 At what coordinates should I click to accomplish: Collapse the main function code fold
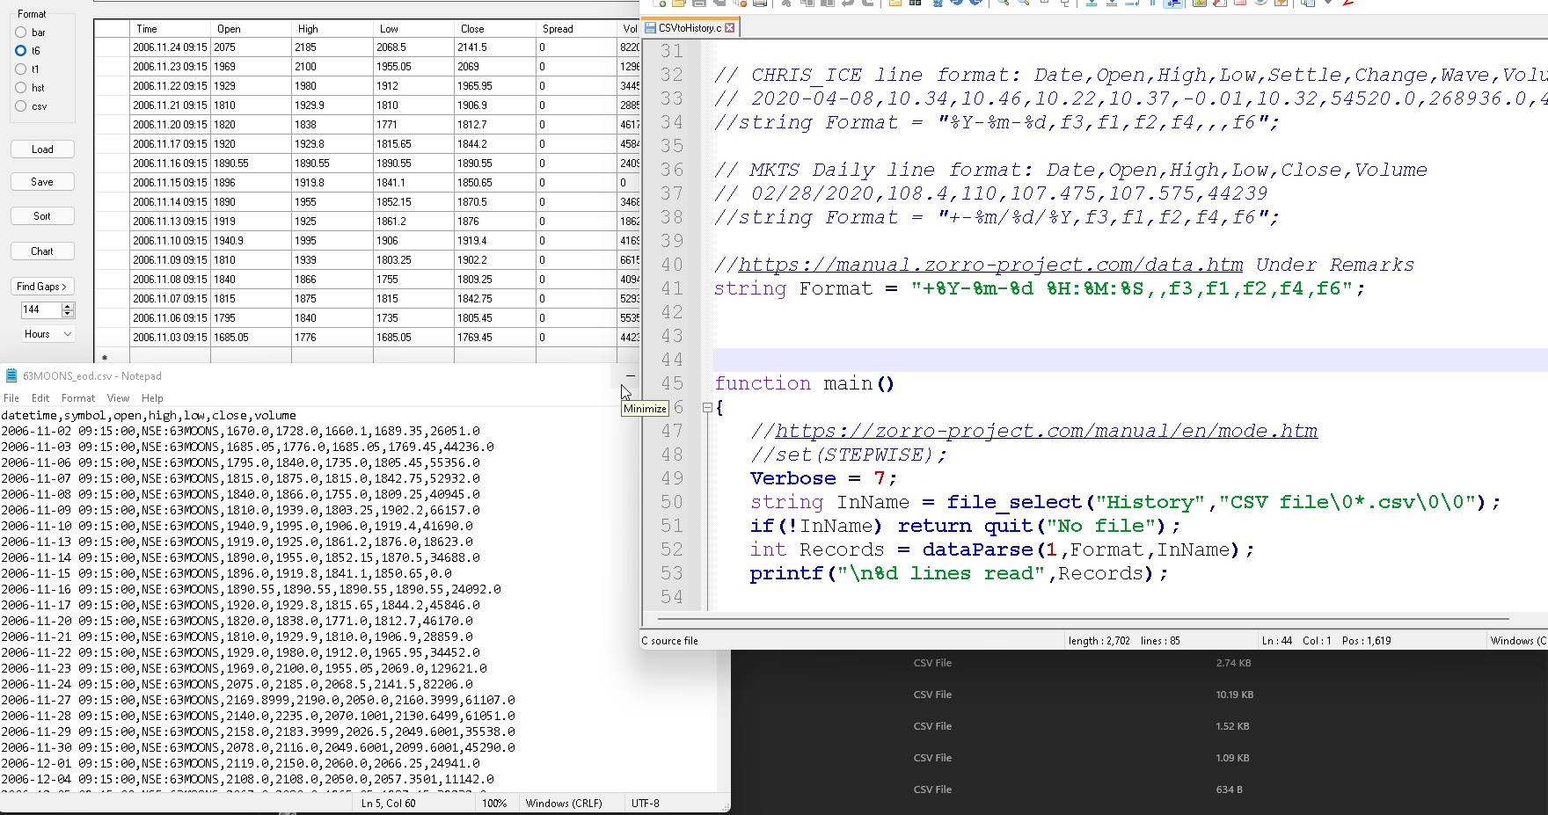click(x=707, y=408)
